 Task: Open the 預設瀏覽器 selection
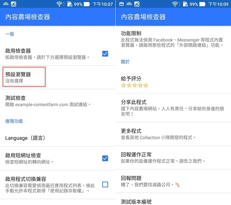(x=58, y=77)
